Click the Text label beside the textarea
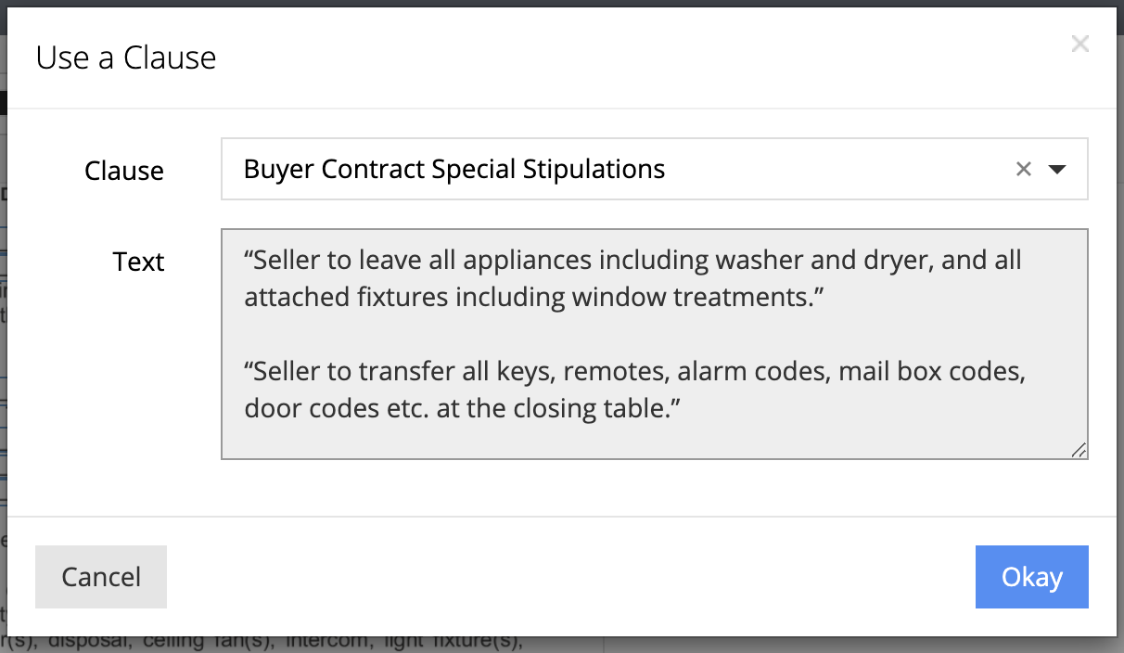The height and width of the screenshot is (653, 1124). coord(138,262)
